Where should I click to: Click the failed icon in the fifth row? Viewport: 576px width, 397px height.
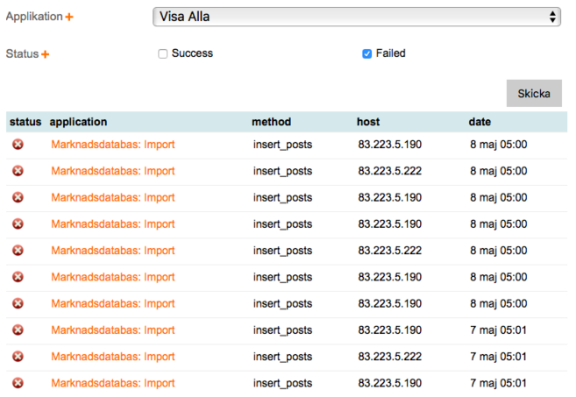[x=18, y=251]
